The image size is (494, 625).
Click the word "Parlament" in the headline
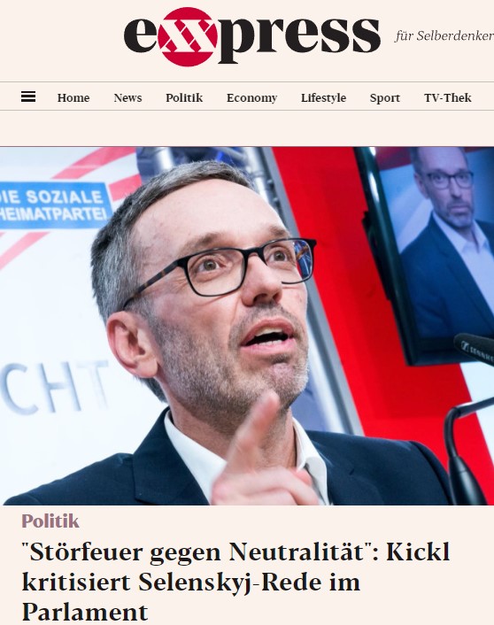click(x=85, y=613)
